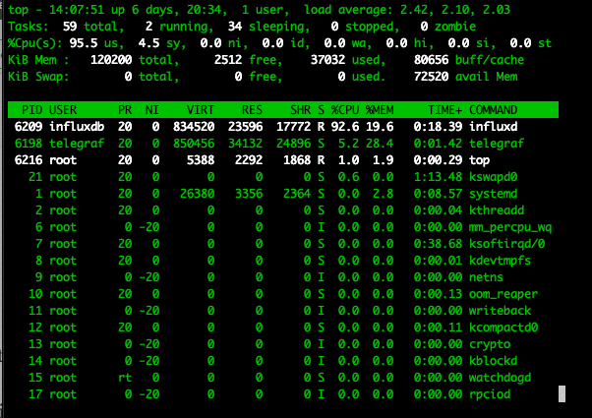The height and width of the screenshot is (418, 592).
Task: Click the 26380 VIRT value for systemd
Action: coord(197,194)
